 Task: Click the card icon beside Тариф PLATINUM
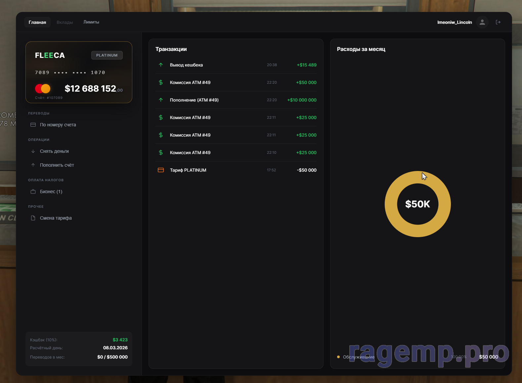(161, 170)
